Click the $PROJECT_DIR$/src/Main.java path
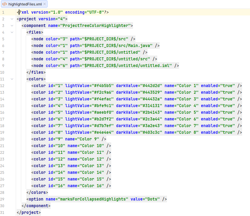Image resolution: width=250 pixels, height=216 pixels. tap(117, 46)
